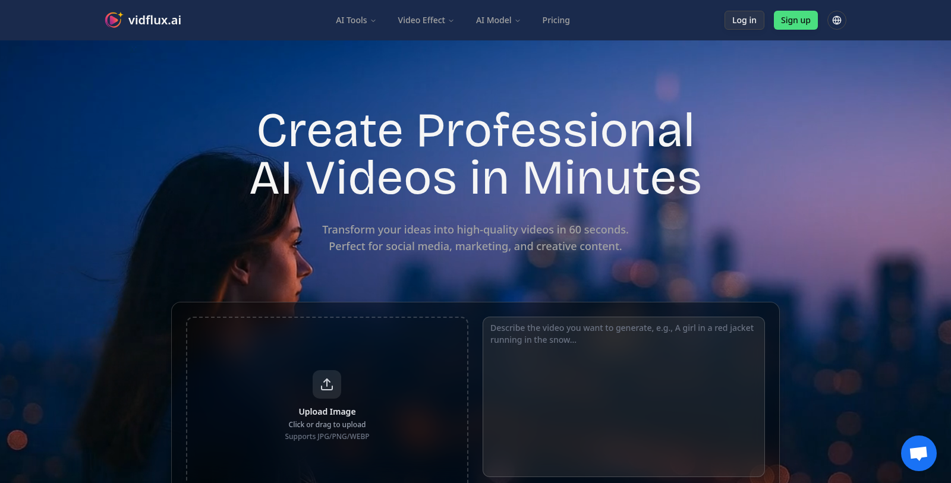951x483 pixels.
Task: Click the "Click or drag to upload" text
Action: click(x=327, y=425)
